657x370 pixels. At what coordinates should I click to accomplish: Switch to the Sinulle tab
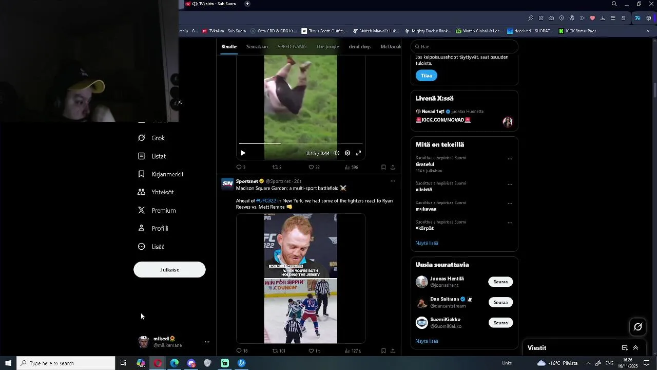point(229,47)
